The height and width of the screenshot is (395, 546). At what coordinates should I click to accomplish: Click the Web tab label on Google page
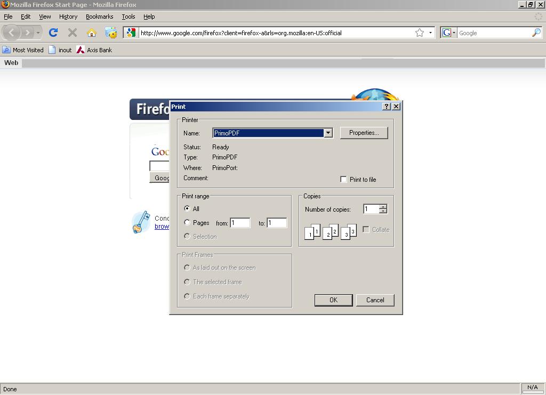click(x=11, y=63)
